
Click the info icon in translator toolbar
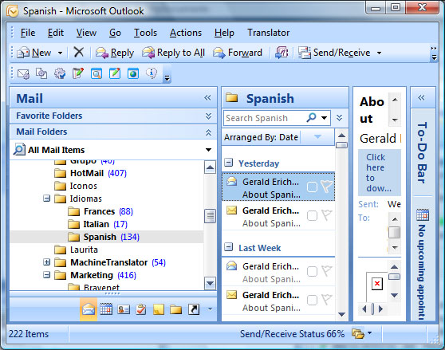coord(152,73)
